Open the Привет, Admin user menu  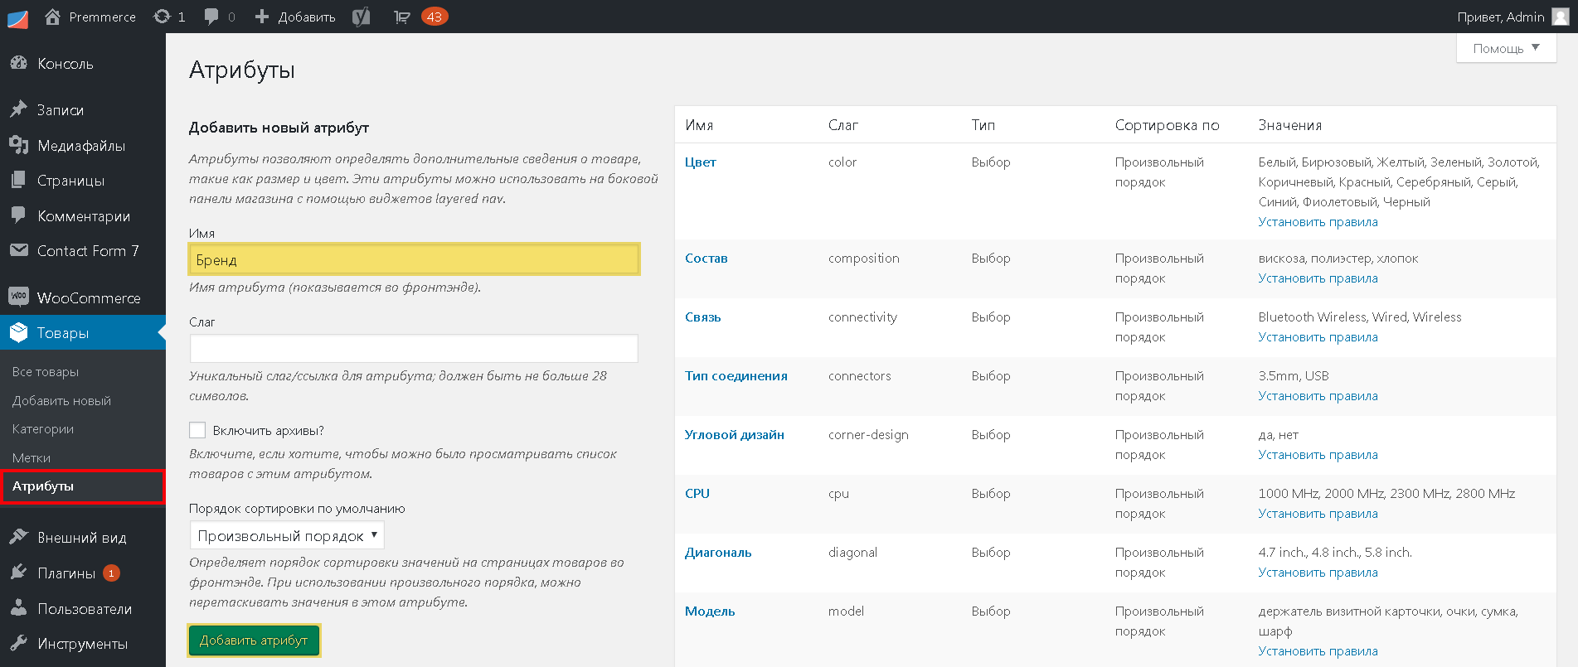click(1512, 17)
